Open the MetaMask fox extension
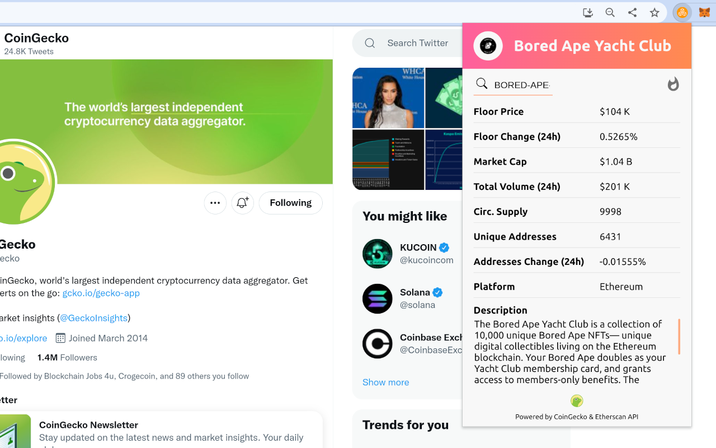Screen dimensions: 716x448 705,12
